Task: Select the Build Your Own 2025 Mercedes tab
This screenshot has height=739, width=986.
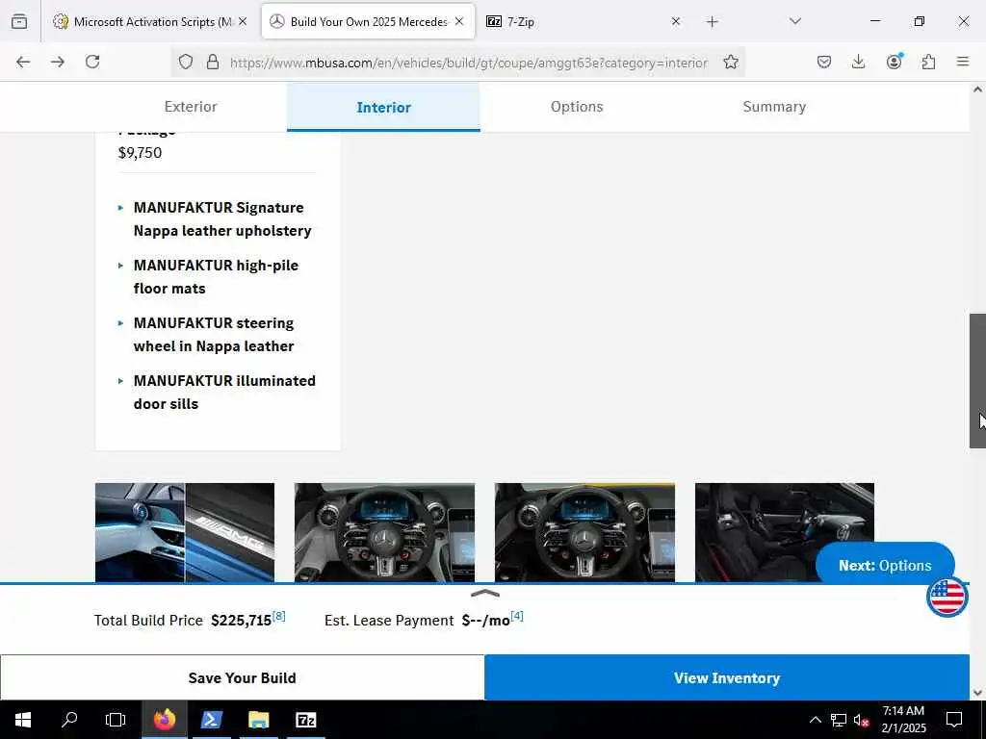Action: pos(368,22)
